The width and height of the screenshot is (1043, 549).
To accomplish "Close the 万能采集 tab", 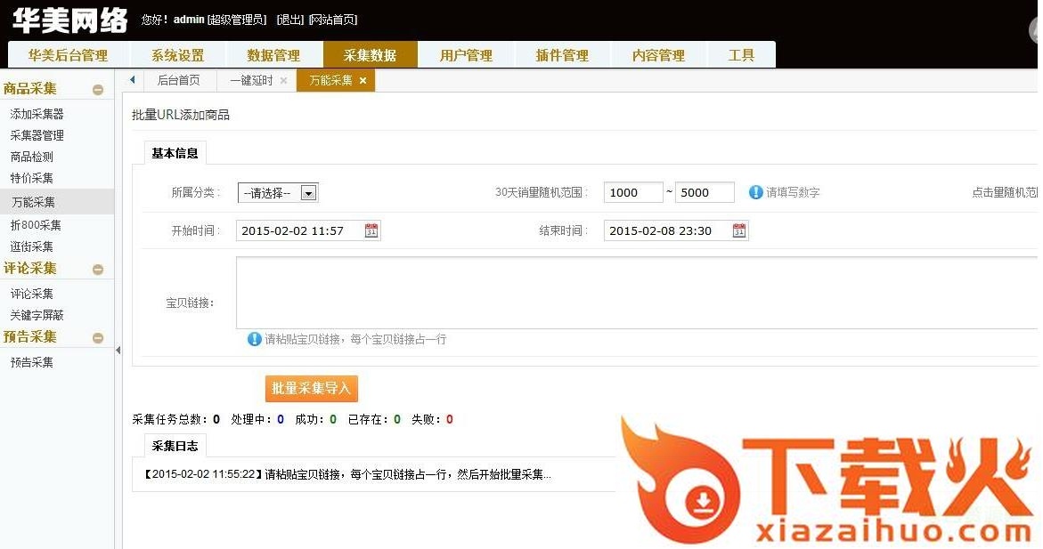I will pos(363,81).
